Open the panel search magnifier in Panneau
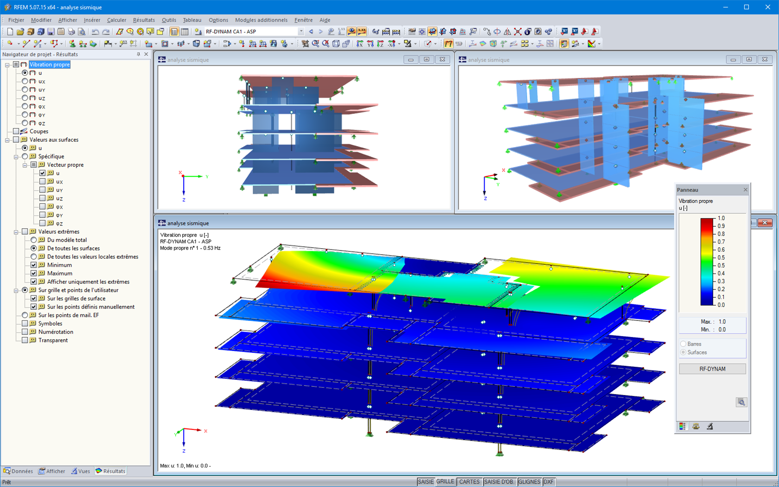Screen dimensions: 779x487 pyautogui.click(x=742, y=402)
